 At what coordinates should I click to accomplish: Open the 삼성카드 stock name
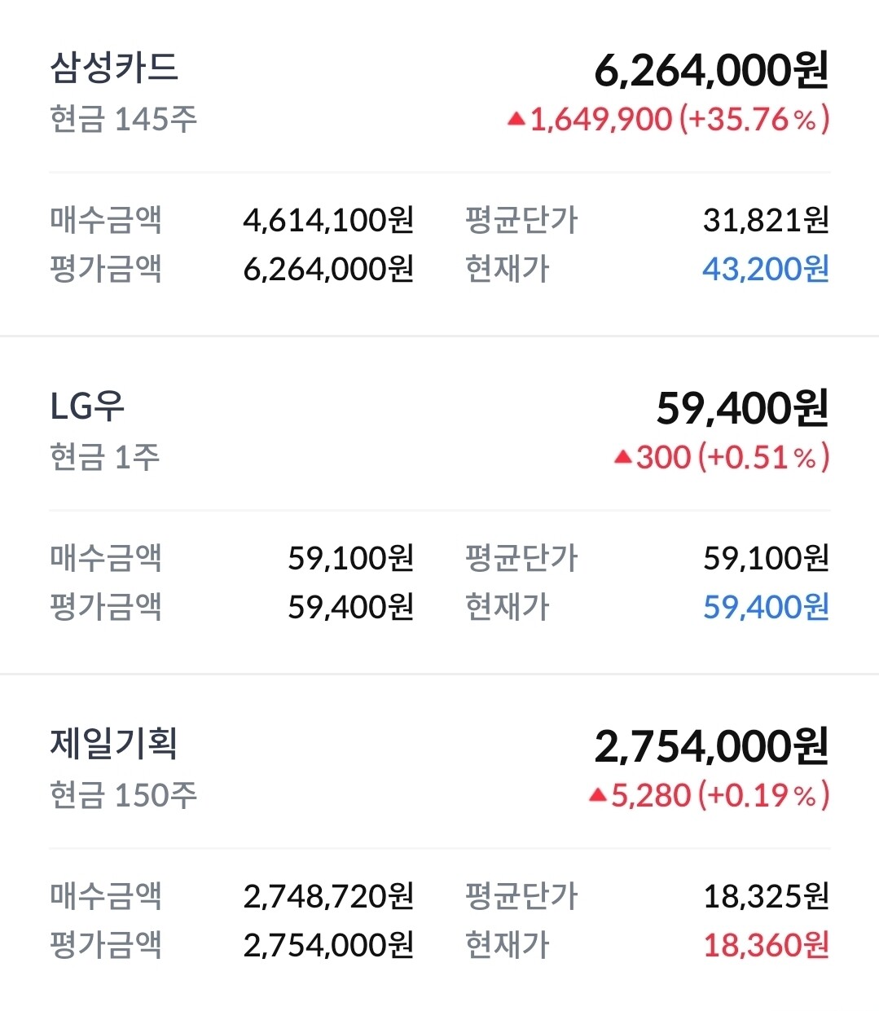pyautogui.click(x=114, y=68)
